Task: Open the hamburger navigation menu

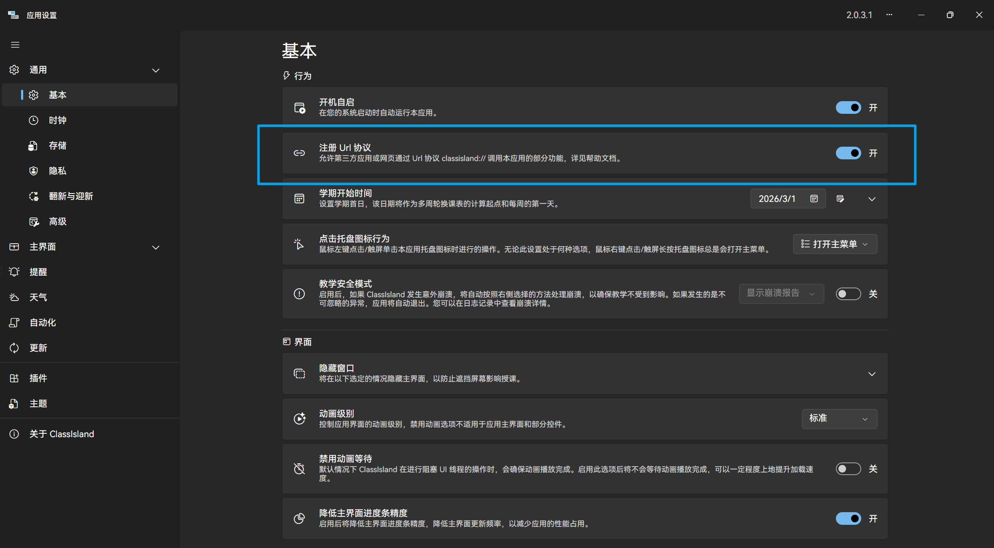Action: click(15, 45)
